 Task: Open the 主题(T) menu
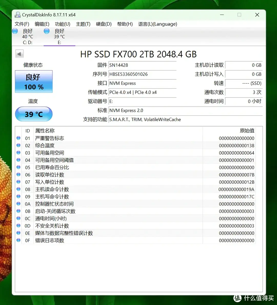point(83,24)
